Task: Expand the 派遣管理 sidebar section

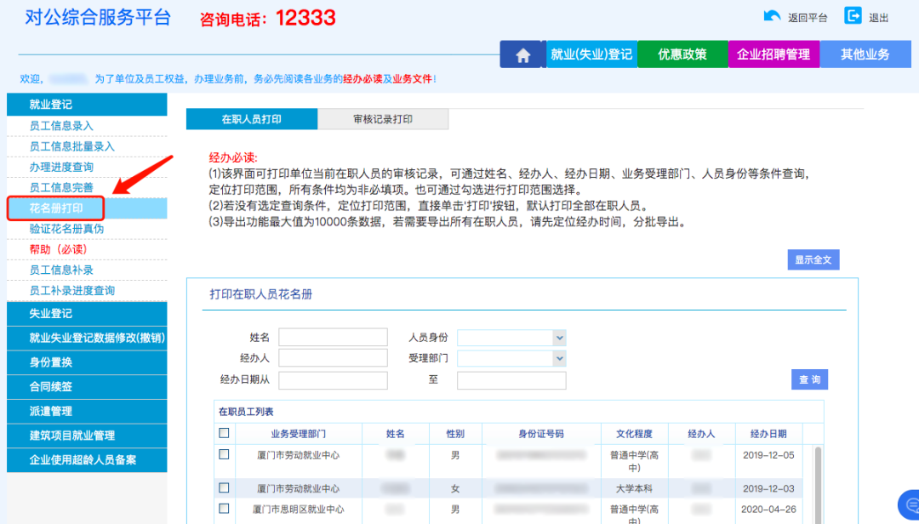Action: click(87, 411)
